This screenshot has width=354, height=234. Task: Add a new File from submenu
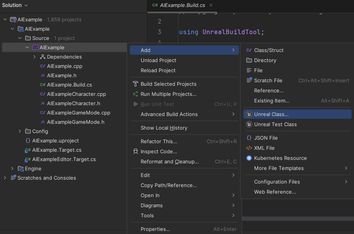[297, 70]
